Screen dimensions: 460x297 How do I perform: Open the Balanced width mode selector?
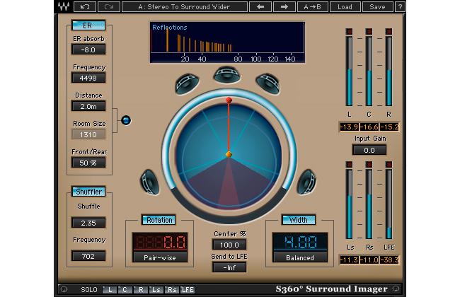(300, 257)
